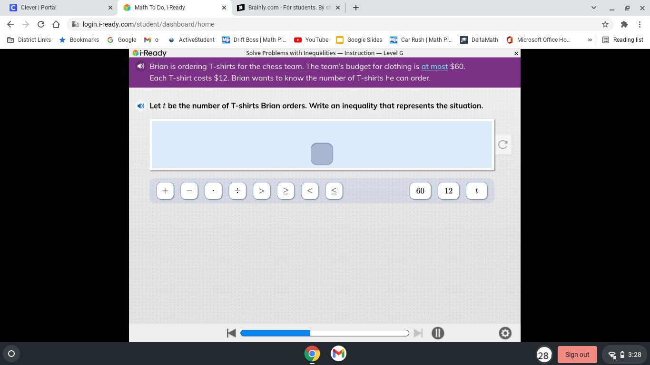Viewport: 650px width, 365px height.
Task: Switch to the Clever Portal tab
Action: (59, 8)
